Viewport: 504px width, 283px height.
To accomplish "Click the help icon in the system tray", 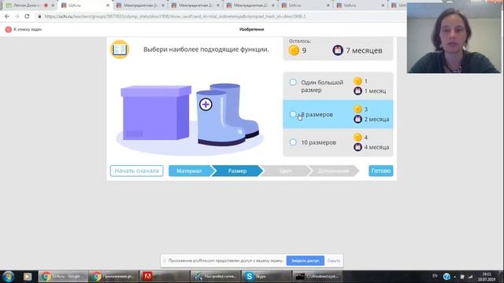I will click(x=447, y=276).
